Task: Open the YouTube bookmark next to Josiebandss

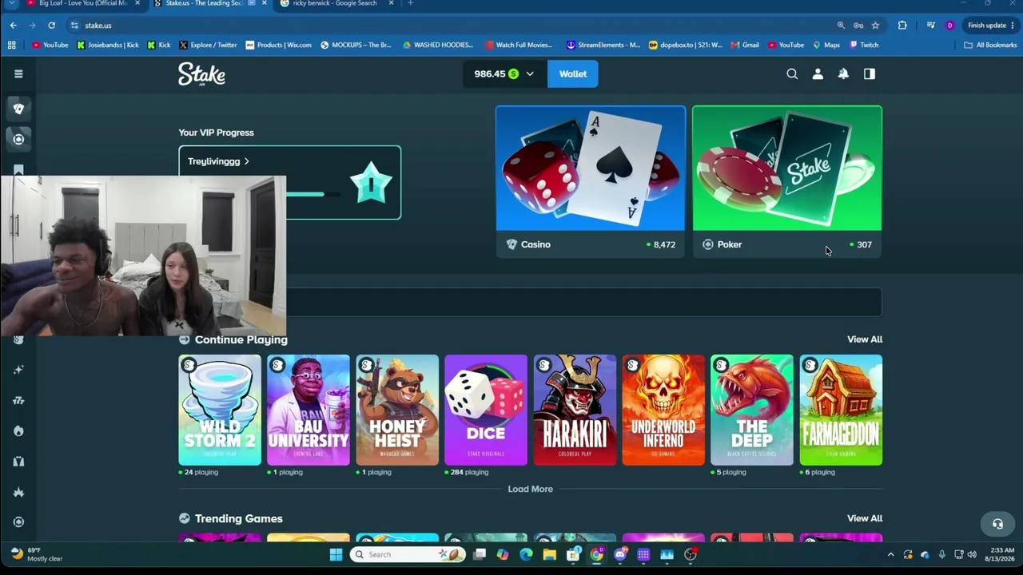Action: coord(50,45)
